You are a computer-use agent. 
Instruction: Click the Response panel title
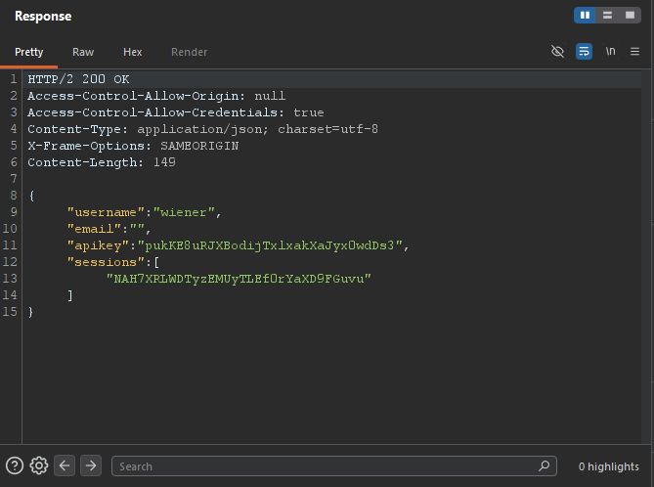43,17
